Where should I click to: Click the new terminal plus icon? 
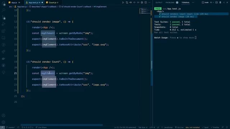pyautogui.click(x=211, y=3)
